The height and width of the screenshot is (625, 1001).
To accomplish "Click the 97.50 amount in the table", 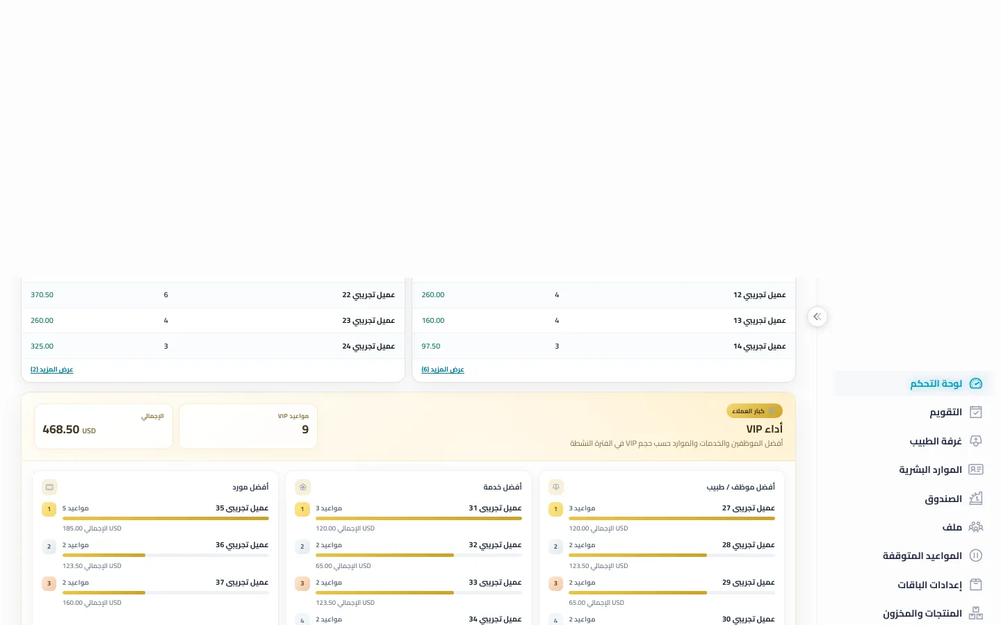I will click(431, 347).
